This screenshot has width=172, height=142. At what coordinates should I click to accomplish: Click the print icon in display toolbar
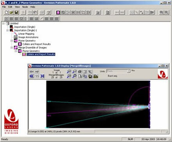coord(80,72)
